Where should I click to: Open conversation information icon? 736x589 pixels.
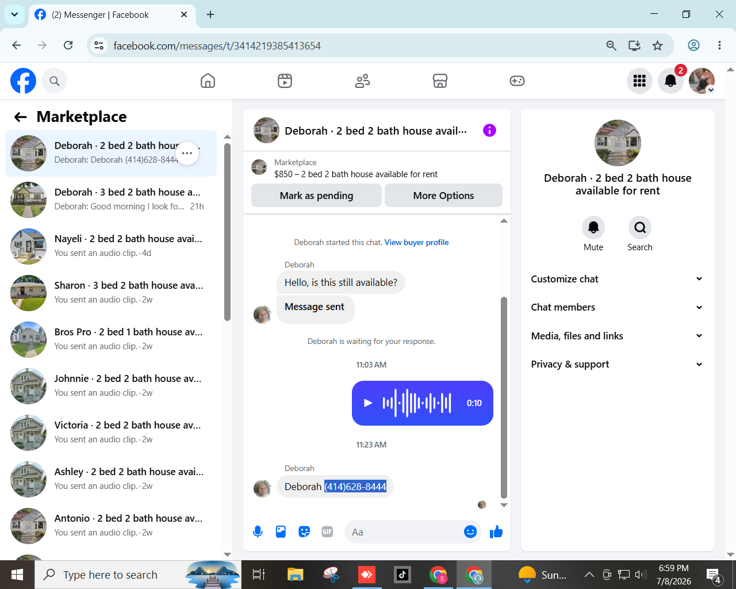(x=489, y=131)
